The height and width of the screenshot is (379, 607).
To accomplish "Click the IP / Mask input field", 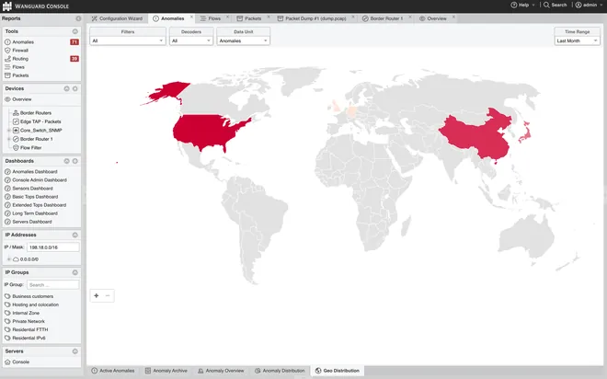I will coord(53,247).
